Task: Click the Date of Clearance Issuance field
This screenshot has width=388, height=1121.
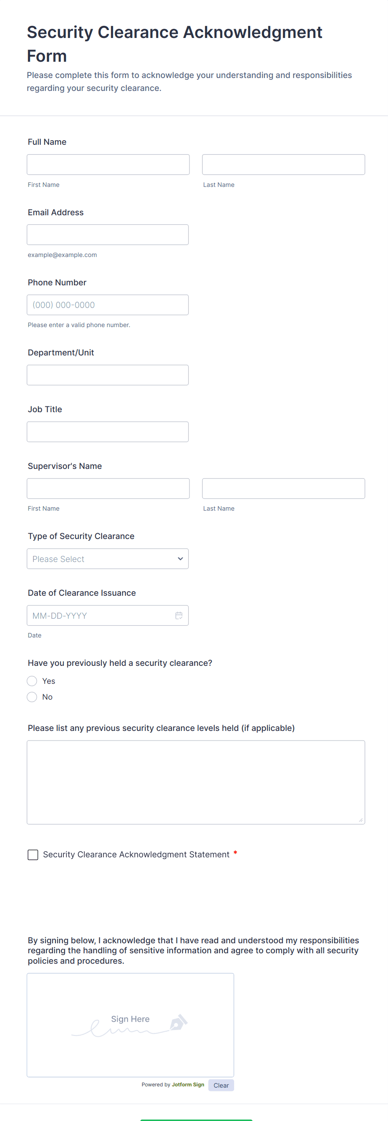Action: (x=100, y=615)
